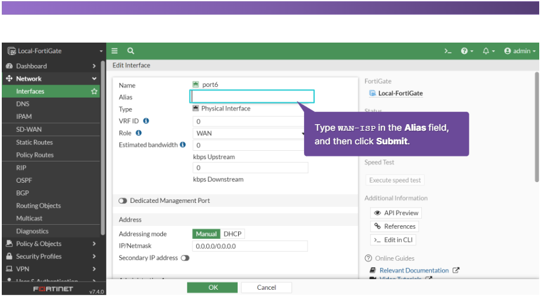The width and height of the screenshot is (541, 301).
Task: Collapse the Network menu
Action: click(51, 79)
